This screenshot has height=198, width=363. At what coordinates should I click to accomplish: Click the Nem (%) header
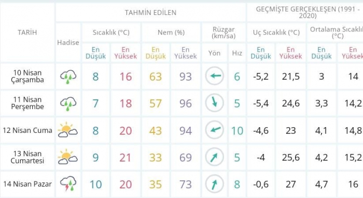(171, 33)
